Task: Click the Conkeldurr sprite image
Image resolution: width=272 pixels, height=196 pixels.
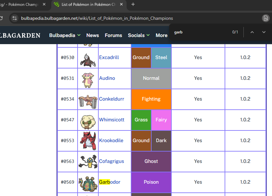Action: (88, 102)
